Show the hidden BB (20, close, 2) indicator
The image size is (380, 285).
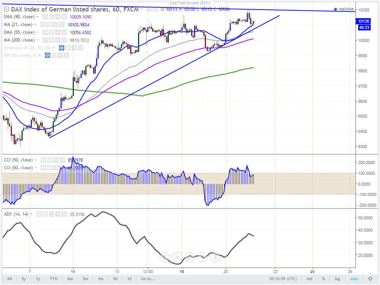pyautogui.click(x=47, y=56)
